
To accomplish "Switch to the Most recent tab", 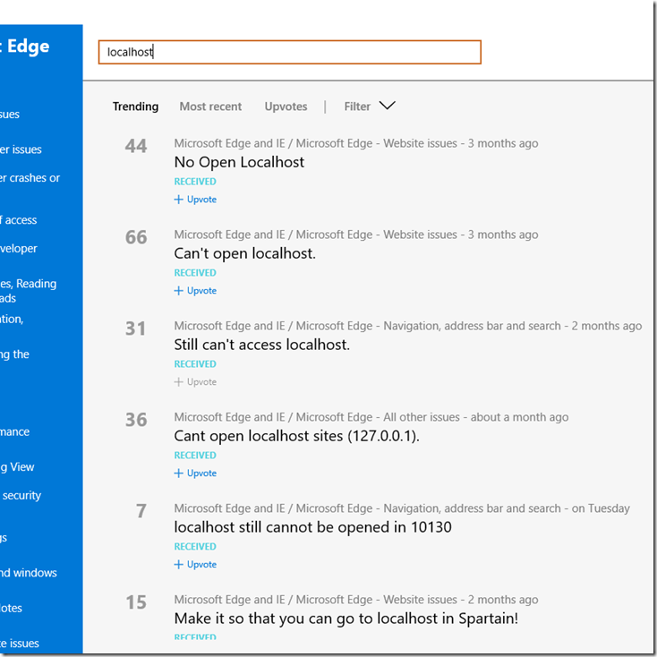I will (x=210, y=107).
